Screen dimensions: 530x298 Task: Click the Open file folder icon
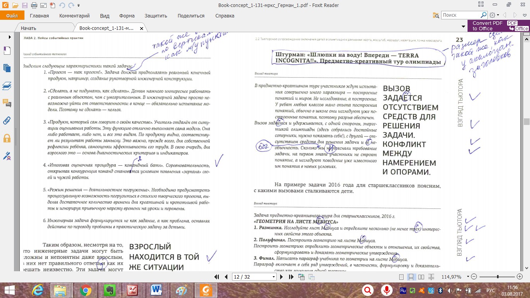tap(15, 5)
